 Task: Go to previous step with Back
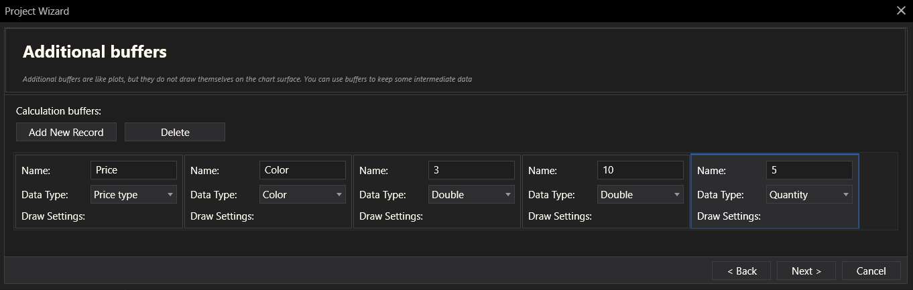pos(741,271)
